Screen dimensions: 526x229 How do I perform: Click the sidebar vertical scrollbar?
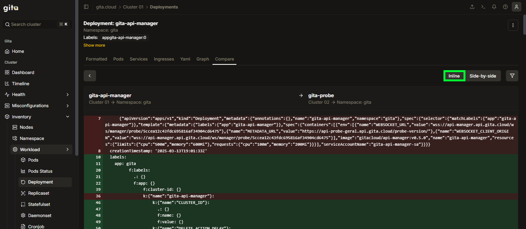tap(76, 77)
